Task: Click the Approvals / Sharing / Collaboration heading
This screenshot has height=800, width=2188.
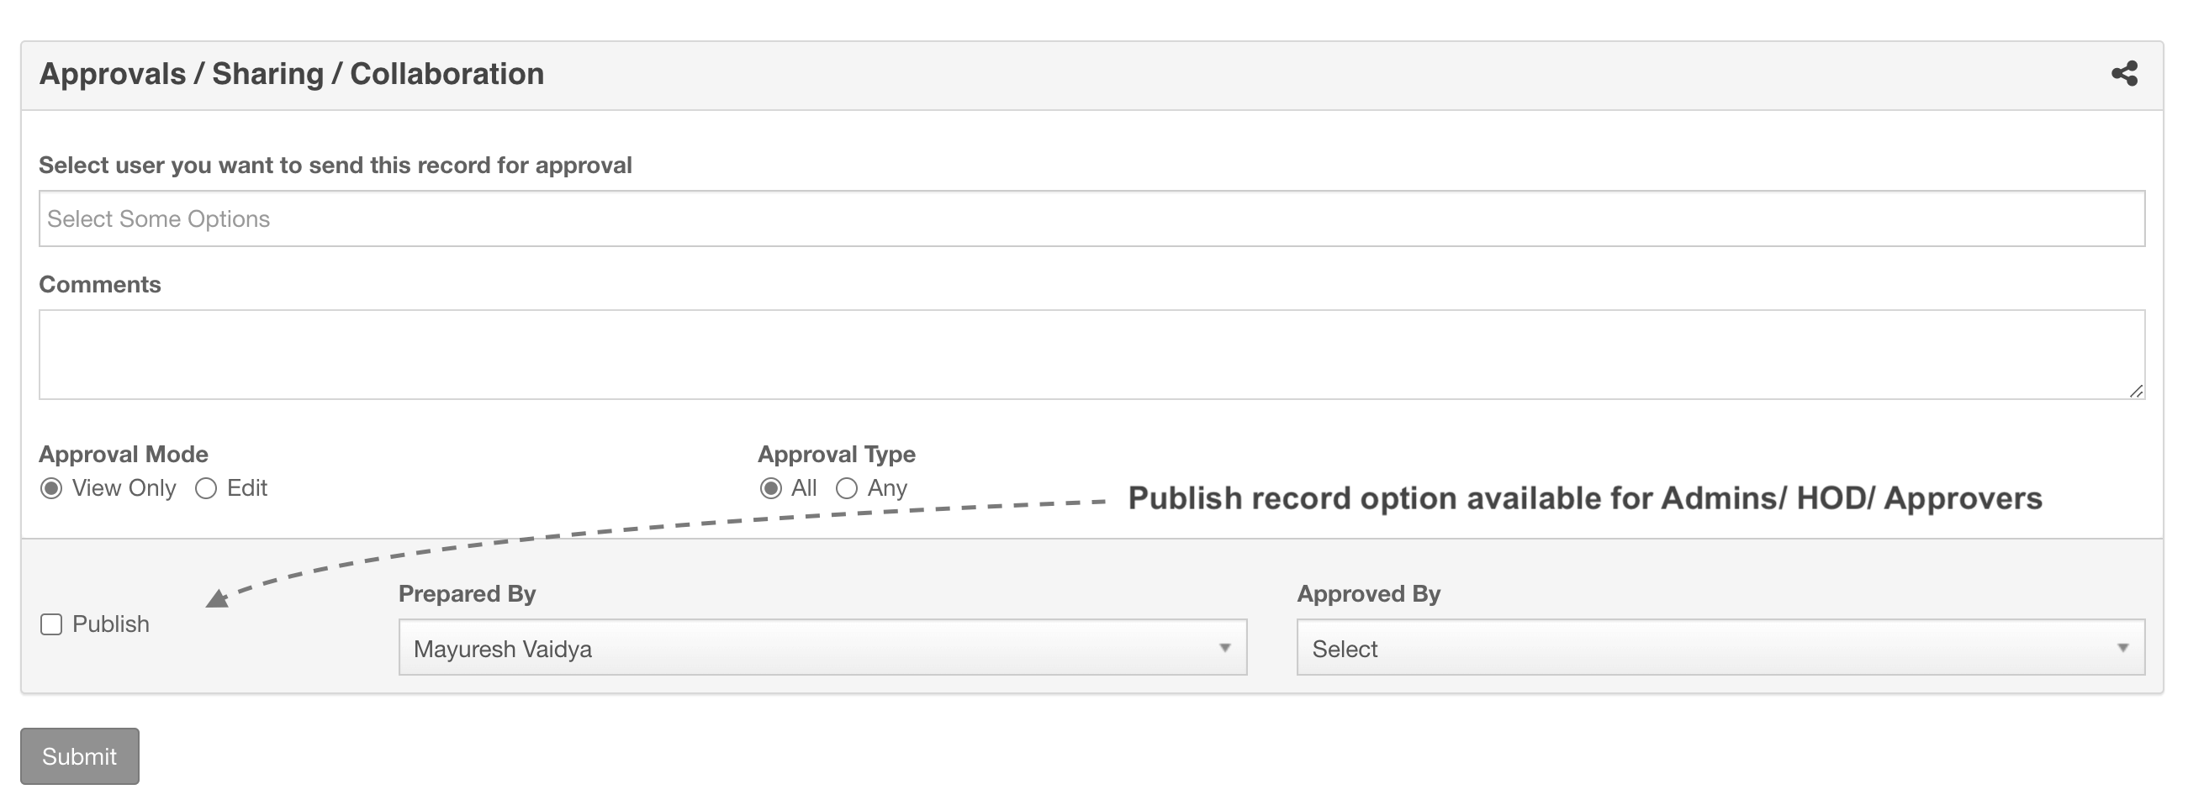Action: click(x=291, y=74)
